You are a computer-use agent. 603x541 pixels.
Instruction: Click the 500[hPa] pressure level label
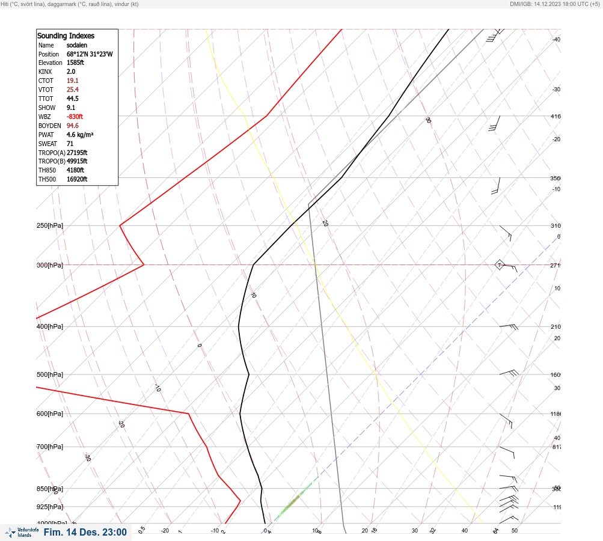tap(50, 374)
